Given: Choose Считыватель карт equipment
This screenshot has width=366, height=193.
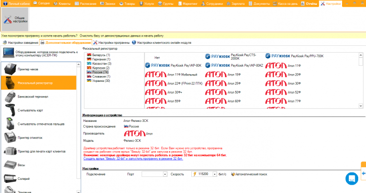Looking at the screenshot, I should pos(39,110).
